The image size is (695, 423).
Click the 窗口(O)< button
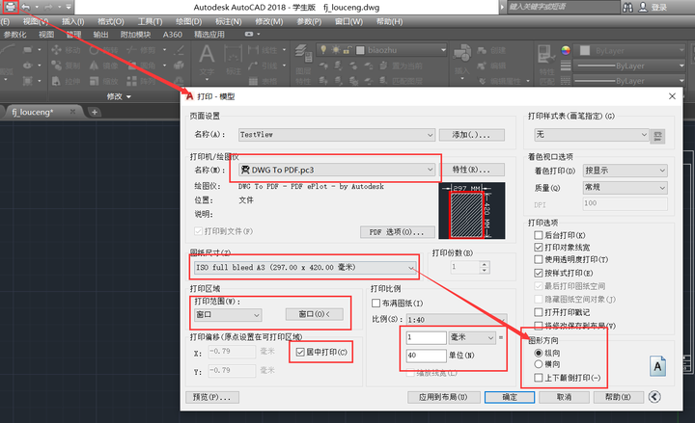coord(315,314)
